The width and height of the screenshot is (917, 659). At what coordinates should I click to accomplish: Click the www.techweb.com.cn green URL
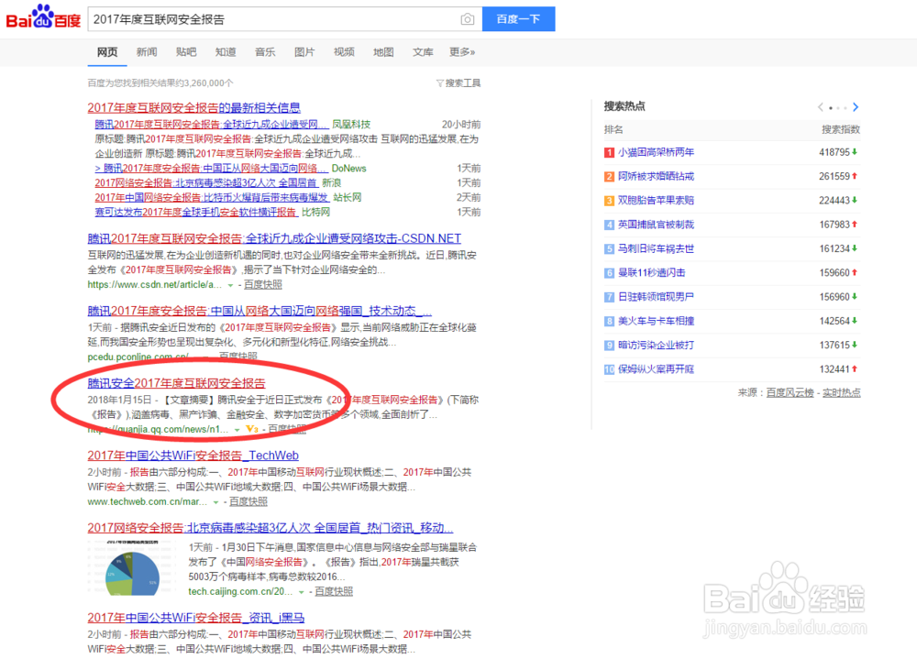coord(148,502)
